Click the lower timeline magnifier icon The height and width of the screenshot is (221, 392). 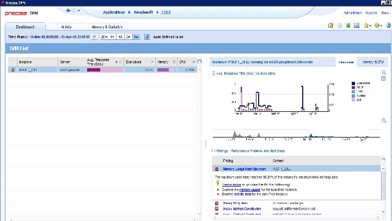pyautogui.click(x=384, y=121)
